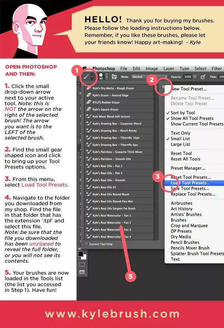Visit the www.kylebrush.com link
This screenshot has height=328, width=224.
pos(112,314)
